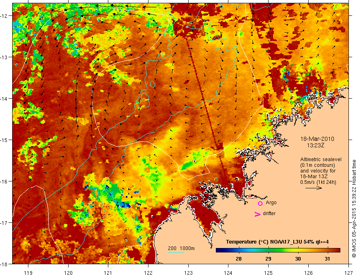Click latitude label -13 on left axis
The height and width of the screenshot is (276, 357).
coord(4,57)
